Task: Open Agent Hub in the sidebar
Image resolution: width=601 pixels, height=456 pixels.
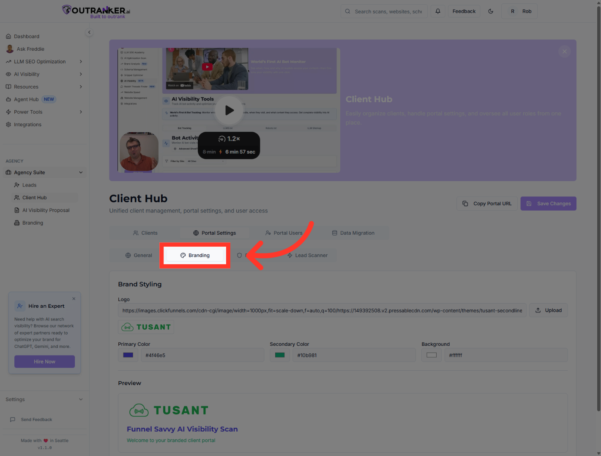Action: click(x=26, y=100)
